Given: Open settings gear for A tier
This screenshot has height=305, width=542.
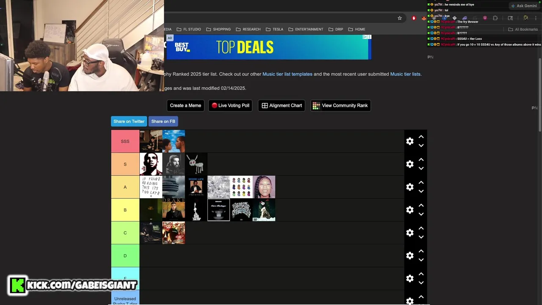Looking at the screenshot, I should click(x=409, y=187).
